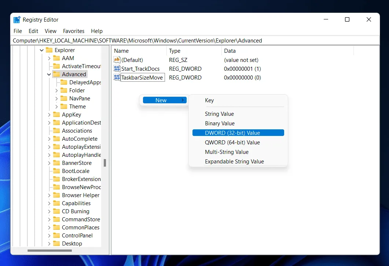389x266 pixels.
Task: Click the NavPane folder icon
Action: pos(64,99)
